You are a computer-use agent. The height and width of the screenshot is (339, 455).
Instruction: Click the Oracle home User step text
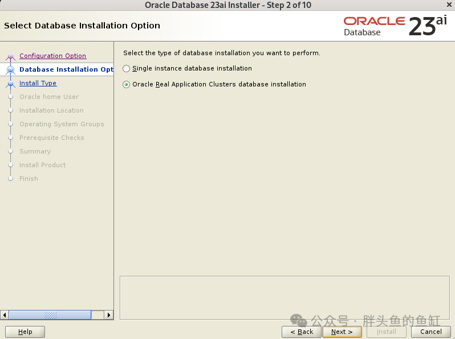pyautogui.click(x=49, y=97)
